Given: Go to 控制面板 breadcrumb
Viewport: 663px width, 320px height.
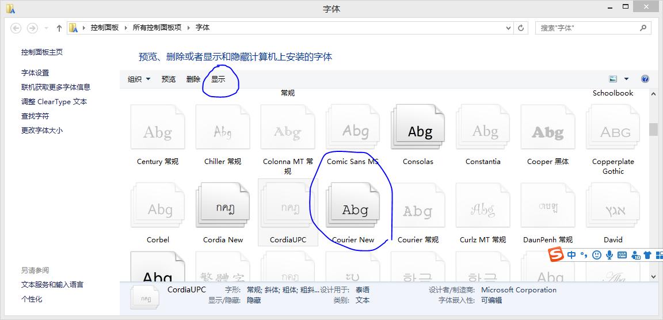Looking at the screenshot, I should (104, 28).
